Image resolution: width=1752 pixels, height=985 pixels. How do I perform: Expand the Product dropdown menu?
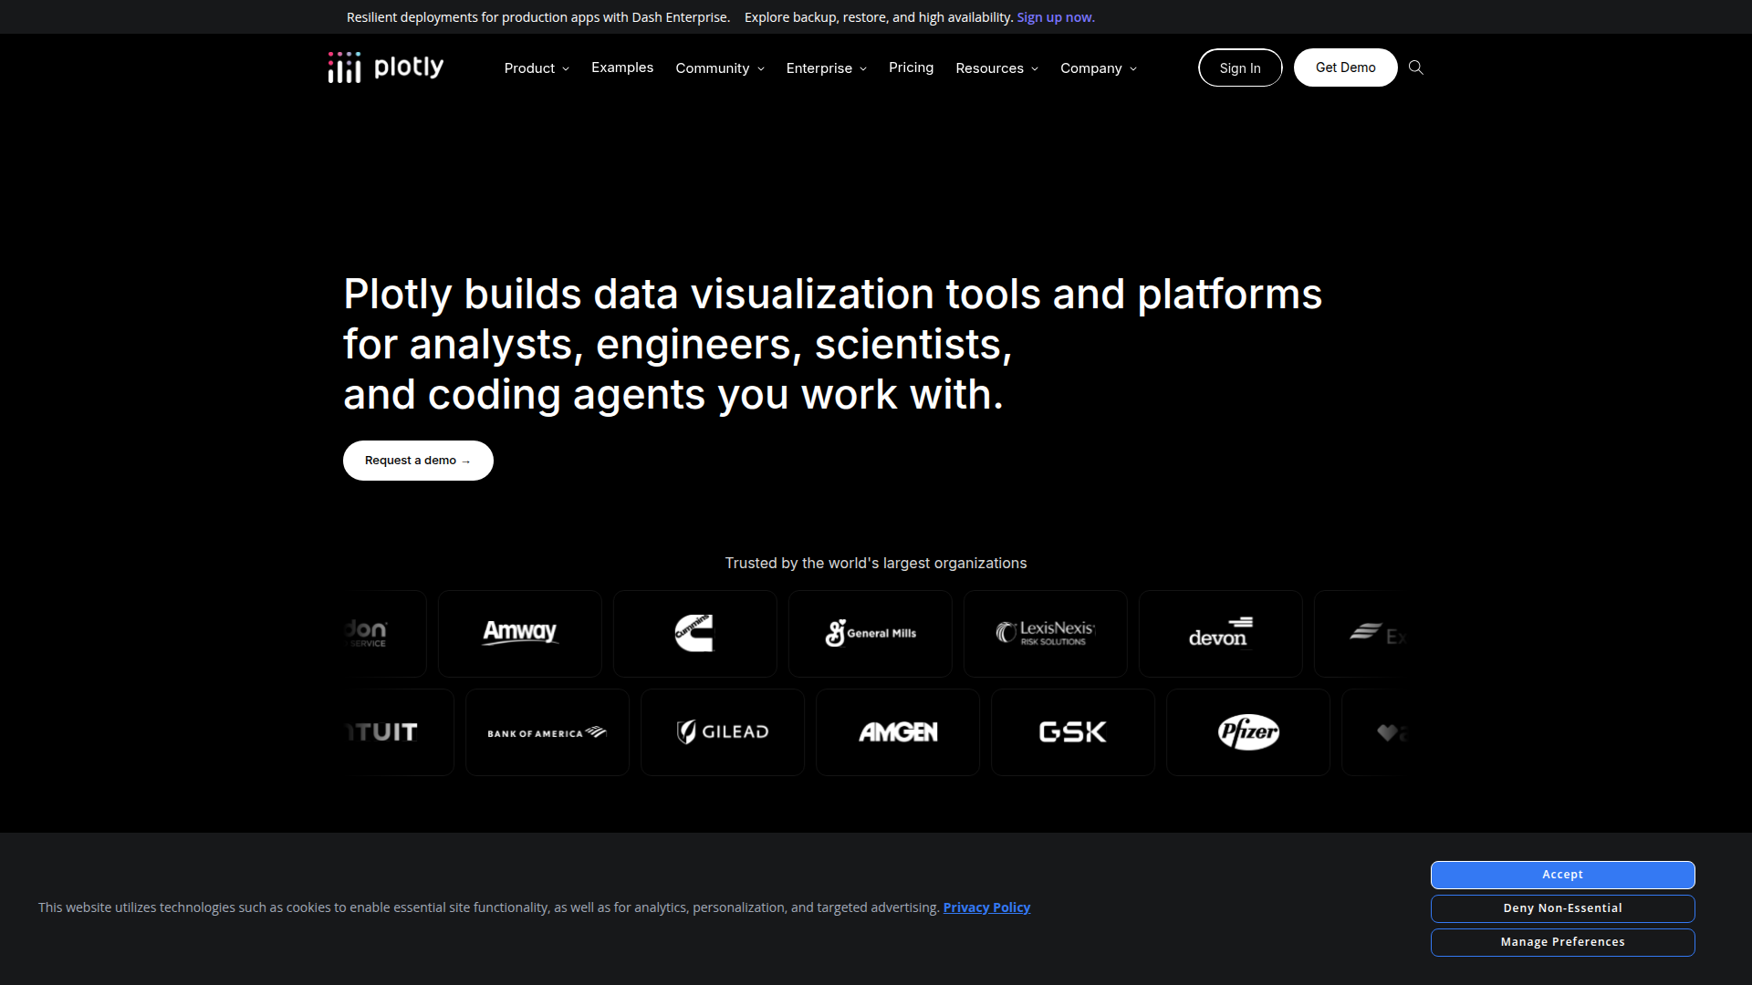(537, 68)
